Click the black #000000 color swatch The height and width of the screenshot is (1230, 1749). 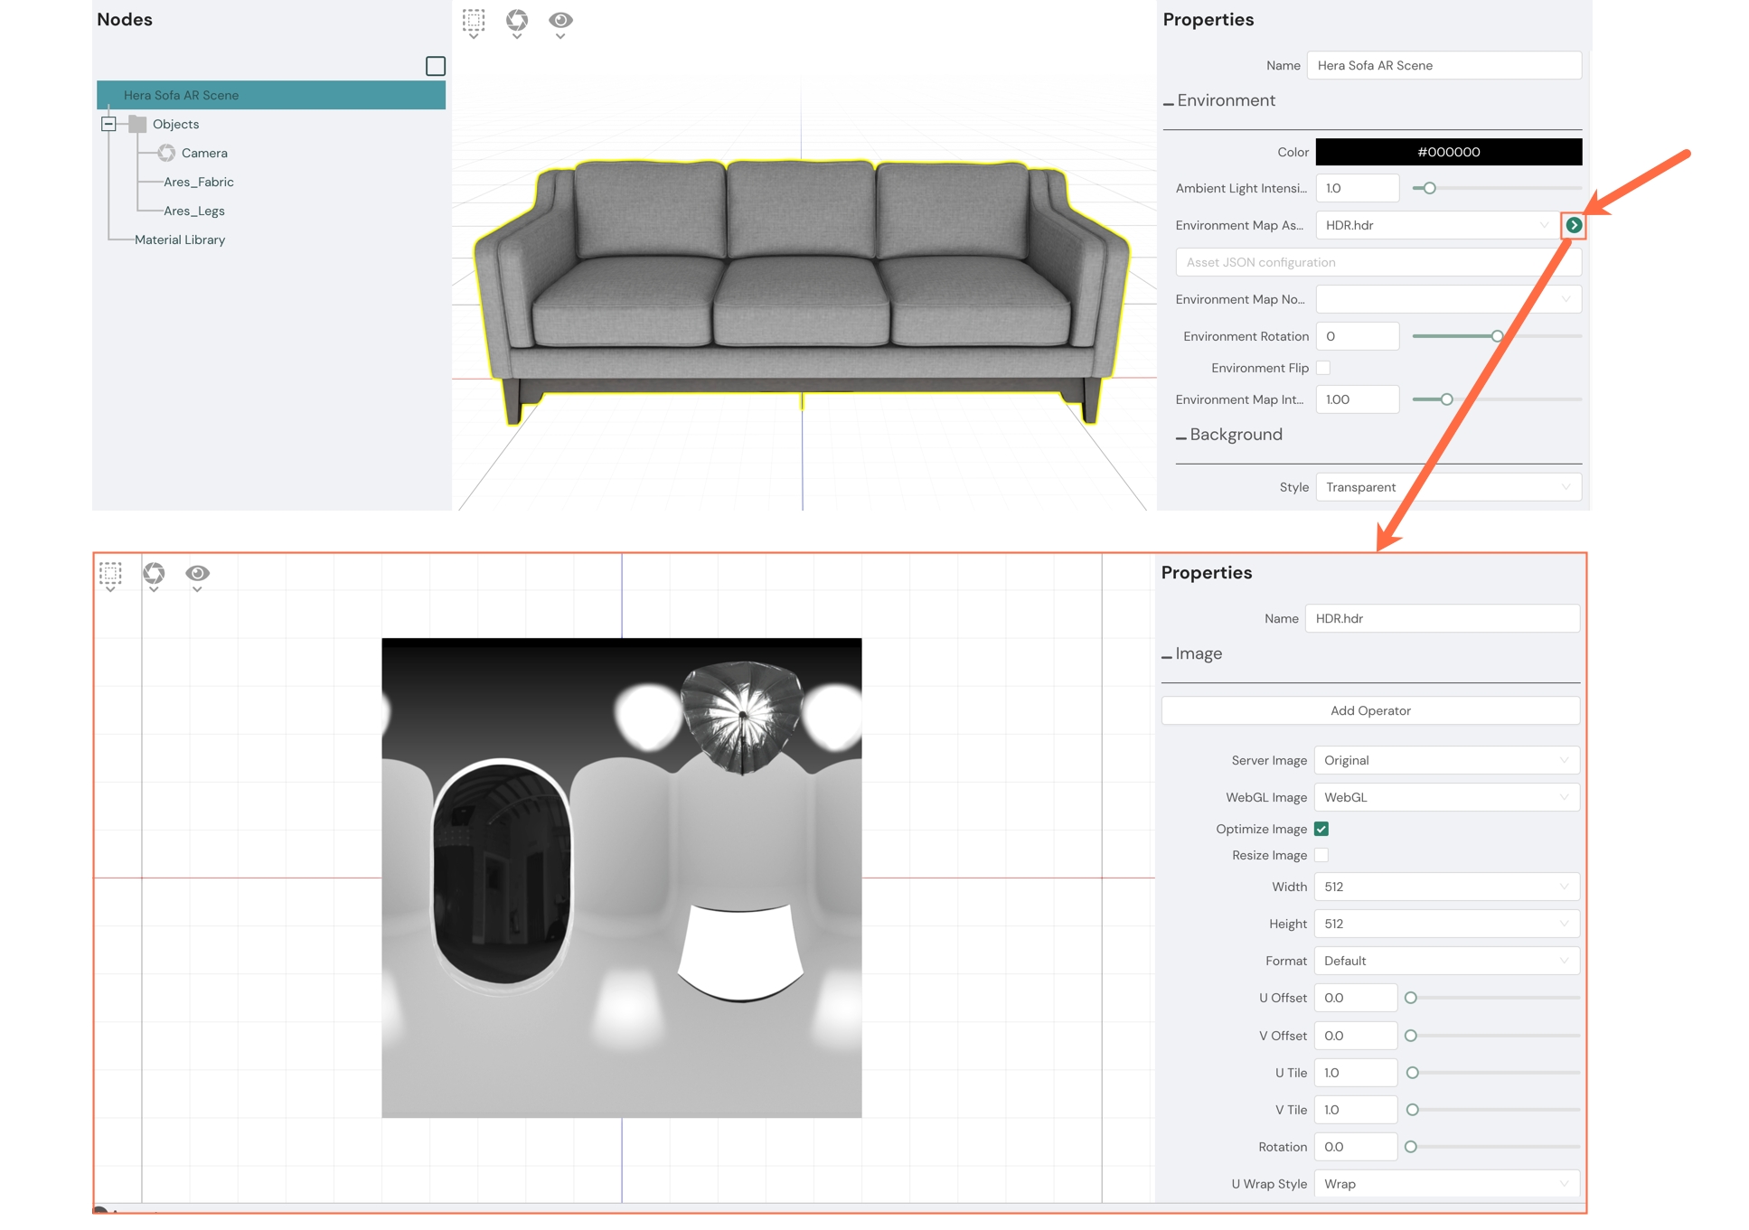[x=1448, y=152]
